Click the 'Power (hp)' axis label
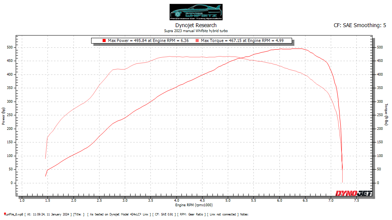The height and width of the screenshot is (220, 392). pyautogui.click(x=3, y=116)
